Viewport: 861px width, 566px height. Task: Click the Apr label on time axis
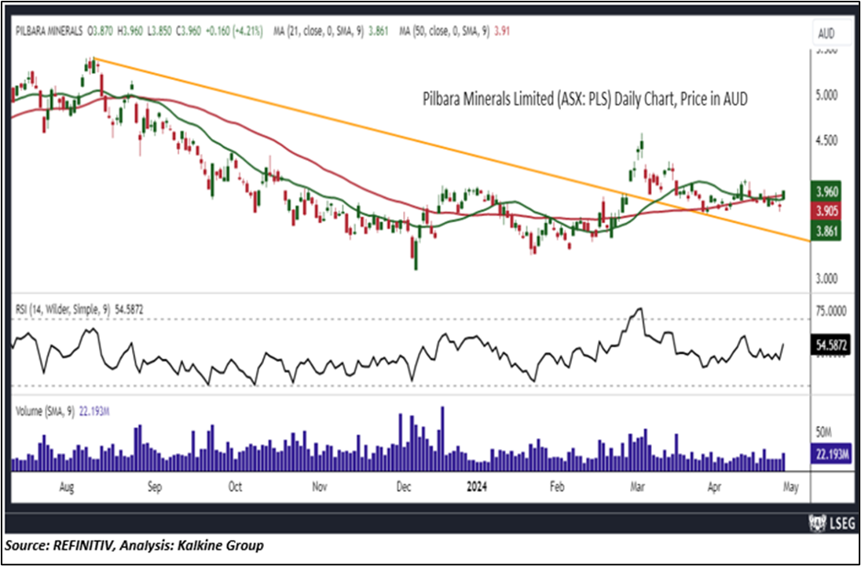714,487
